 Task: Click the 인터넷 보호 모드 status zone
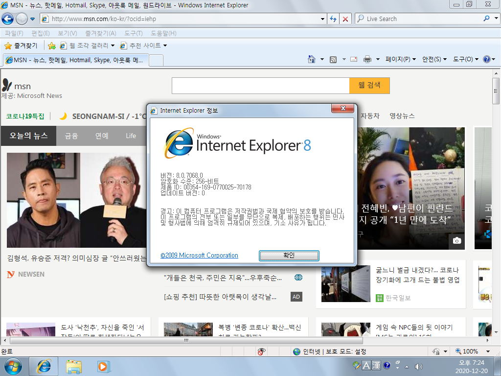(x=329, y=352)
